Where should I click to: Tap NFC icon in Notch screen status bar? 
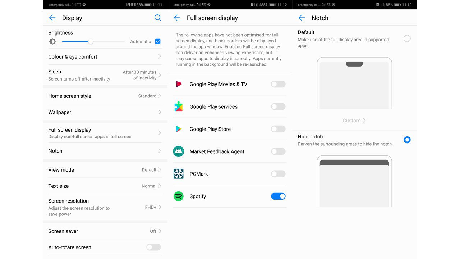pyautogui.click(x=377, y=5)
